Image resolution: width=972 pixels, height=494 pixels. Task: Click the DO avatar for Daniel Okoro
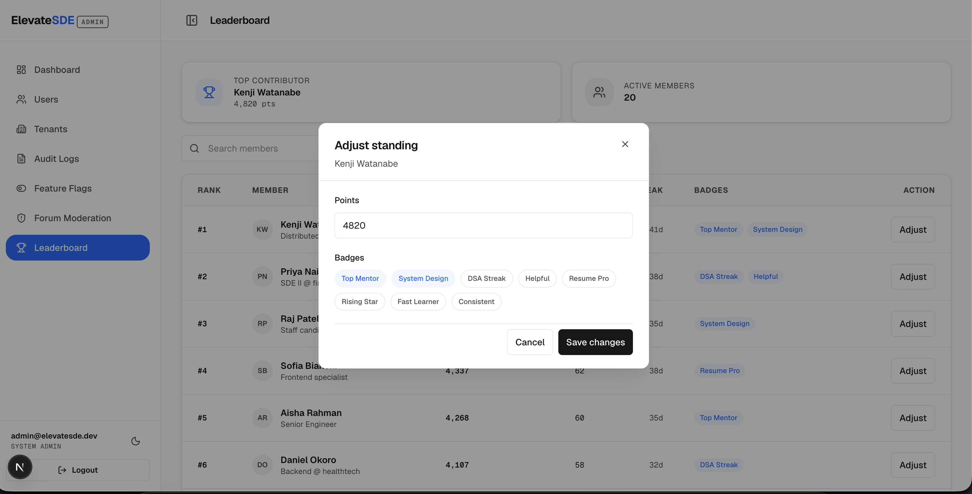(262, 465)
